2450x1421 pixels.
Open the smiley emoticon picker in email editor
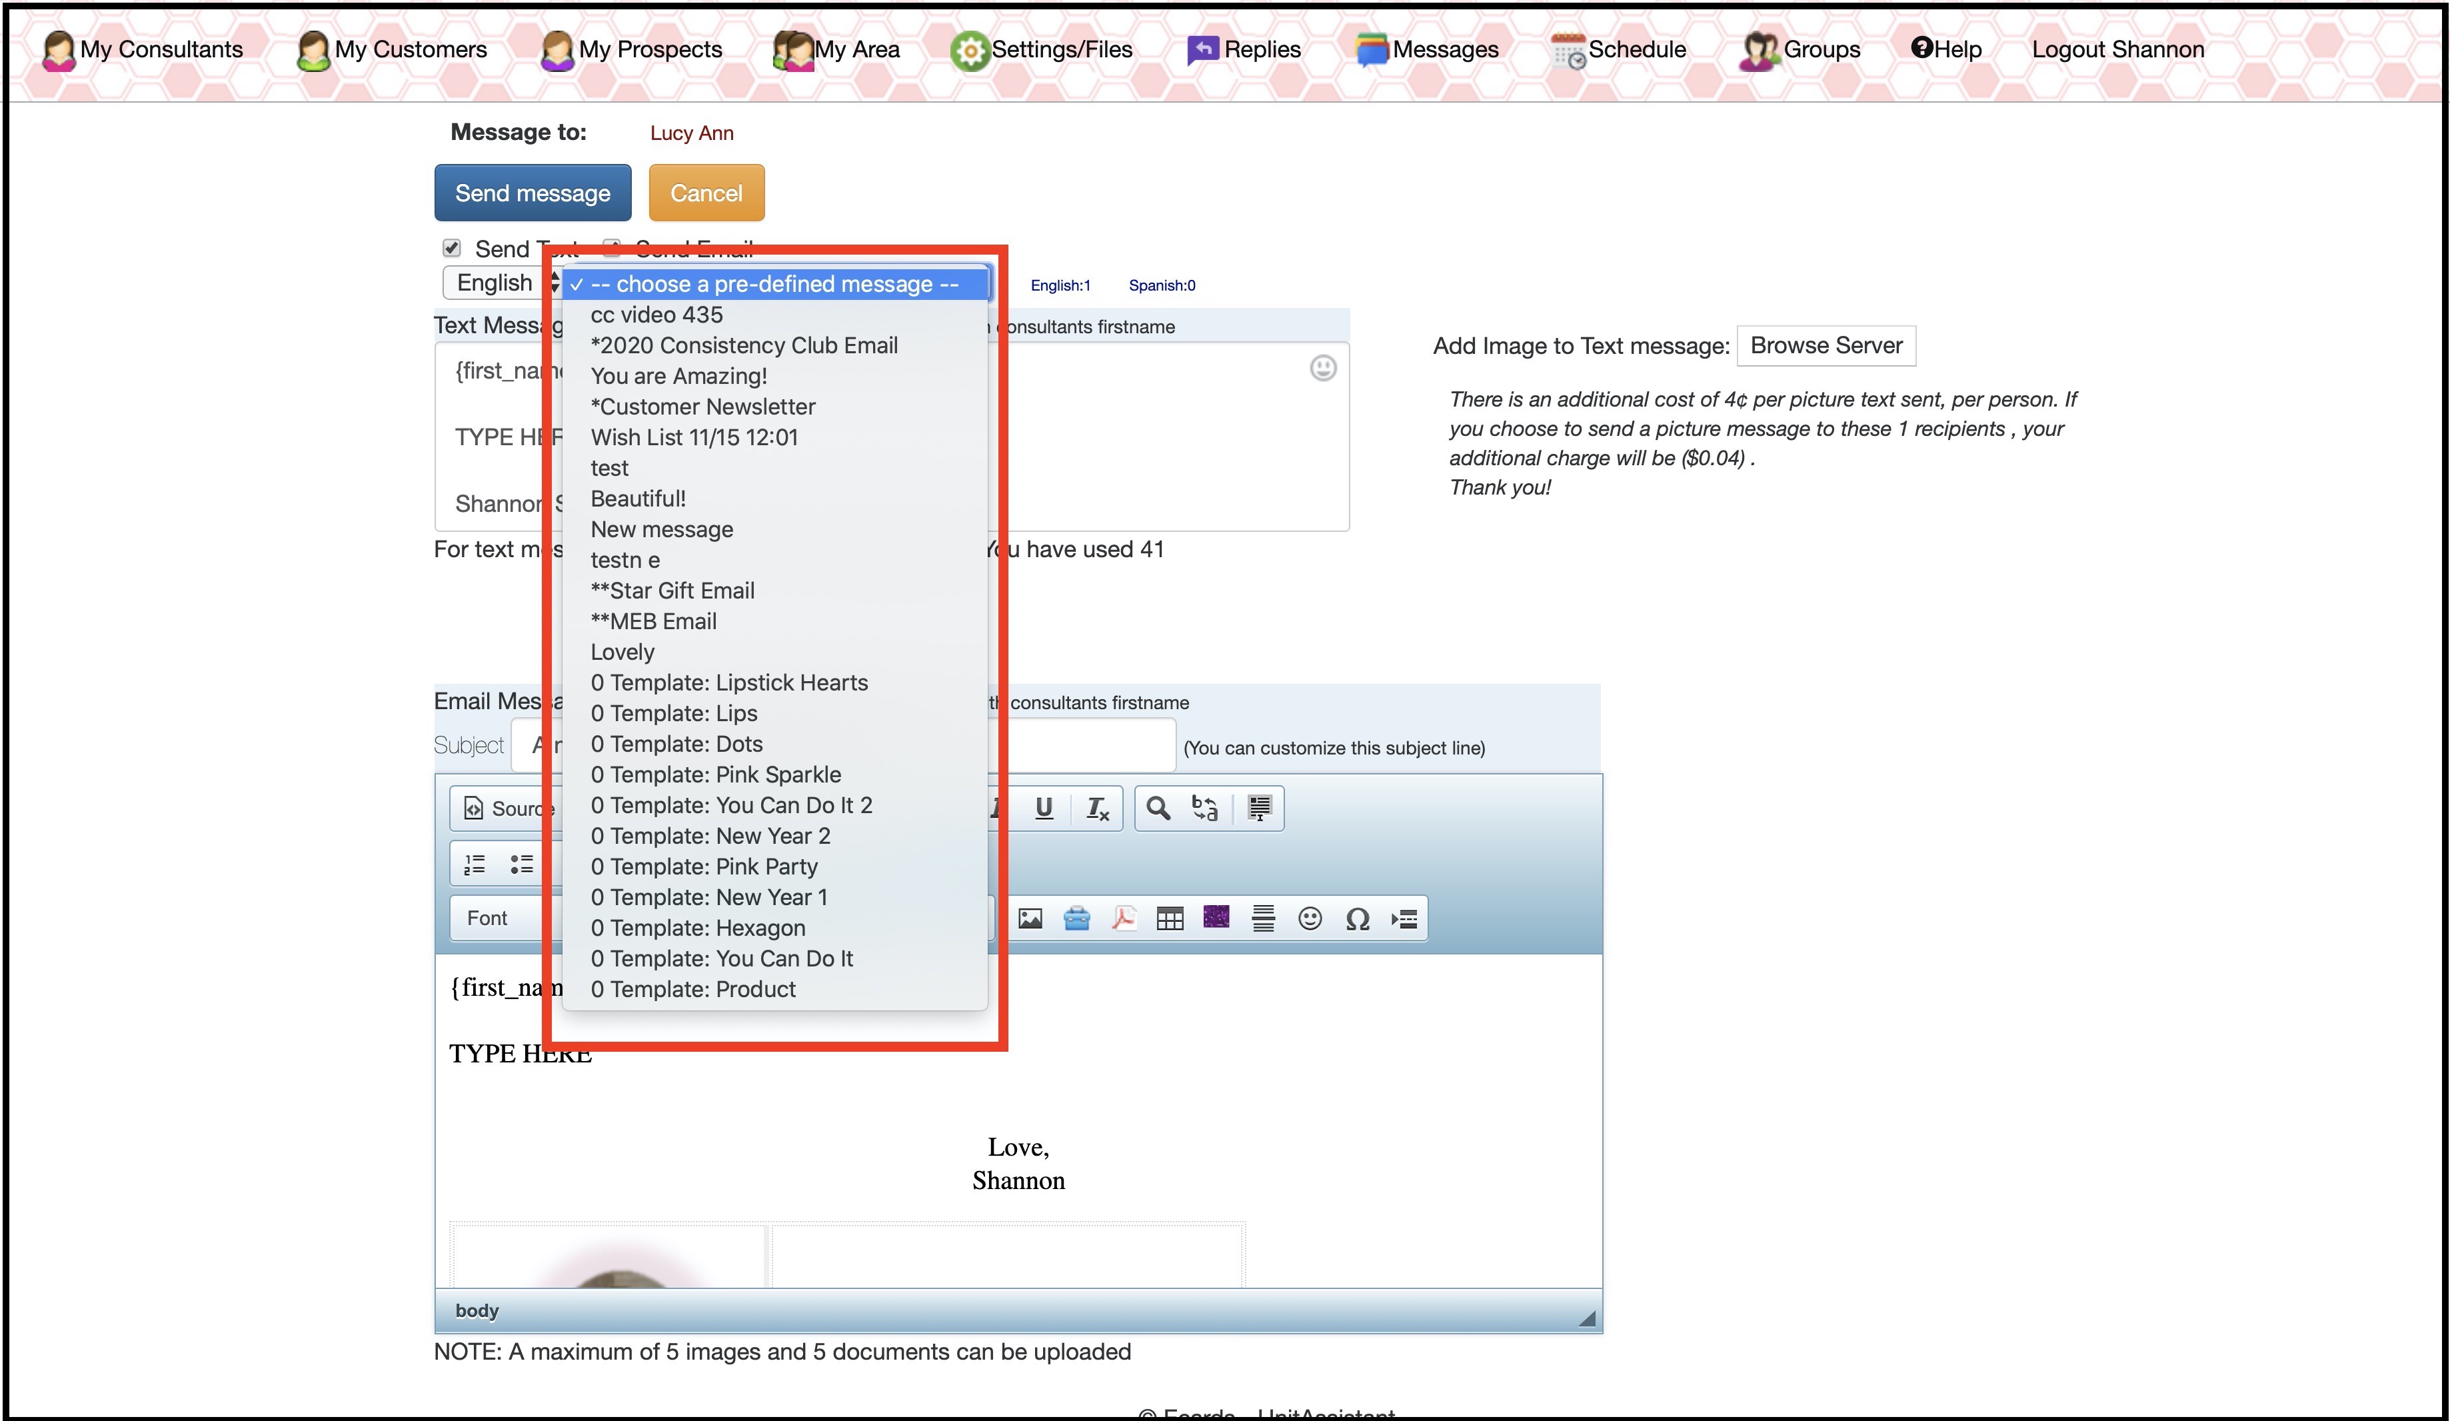(1310, 918)
